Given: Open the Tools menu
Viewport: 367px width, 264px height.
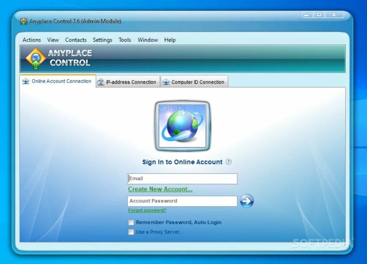Looking at the screenshot, I should [x=125, y=40].
